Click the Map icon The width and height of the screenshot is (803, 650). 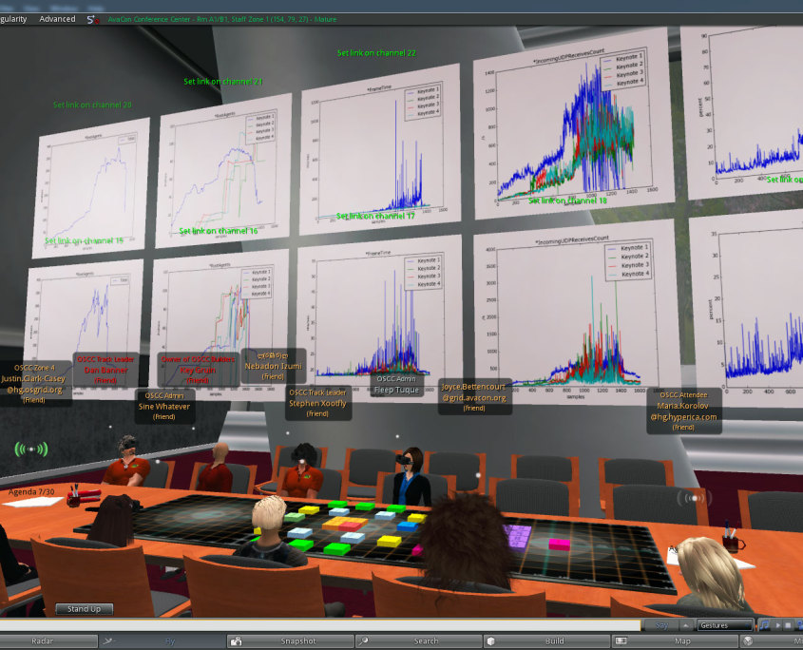point(620,641)
